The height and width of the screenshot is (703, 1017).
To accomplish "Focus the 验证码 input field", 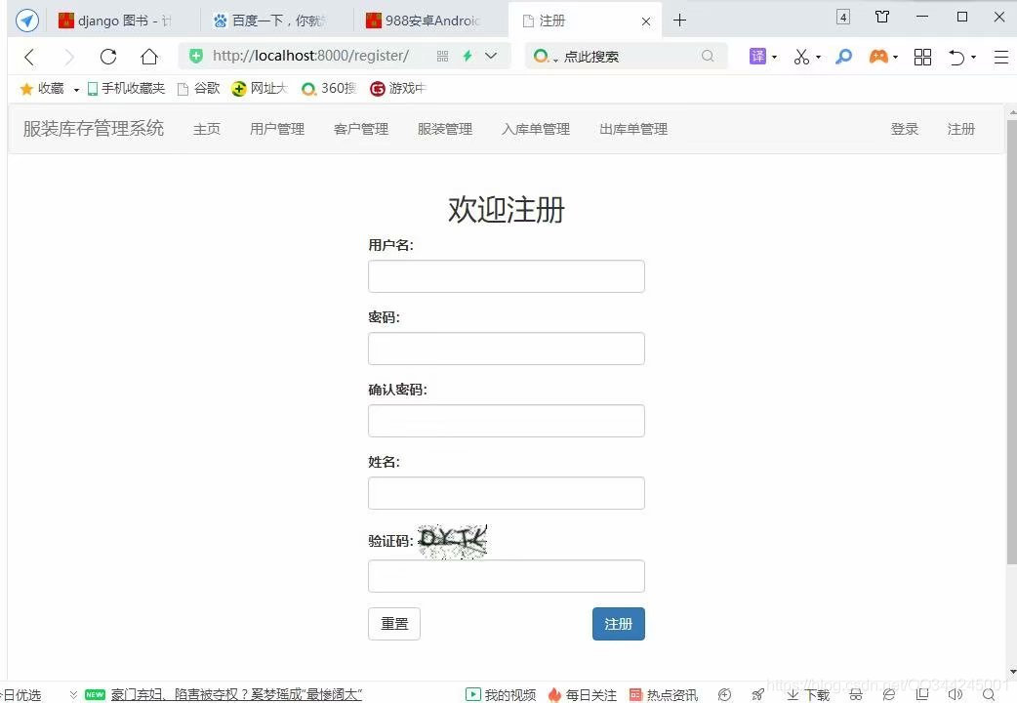I will (507, 576).
